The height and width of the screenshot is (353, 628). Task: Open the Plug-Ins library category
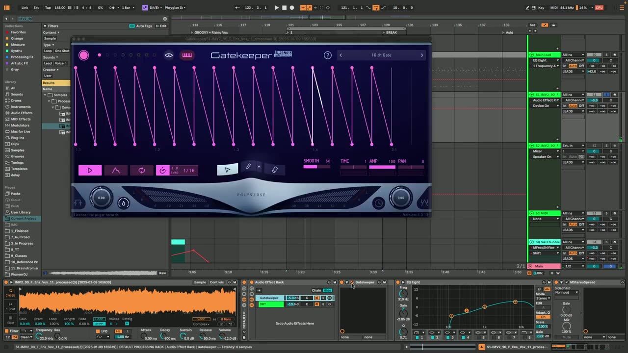click(18, 138)
